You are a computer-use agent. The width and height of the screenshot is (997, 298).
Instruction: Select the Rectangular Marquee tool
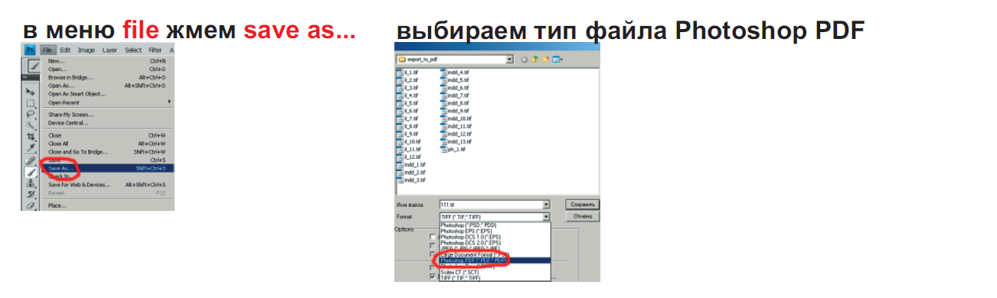coord(31,102)
